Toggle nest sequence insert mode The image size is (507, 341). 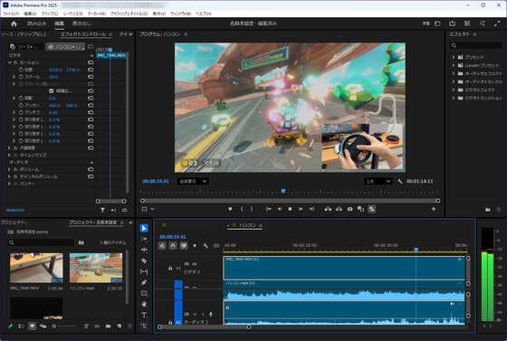162,246
